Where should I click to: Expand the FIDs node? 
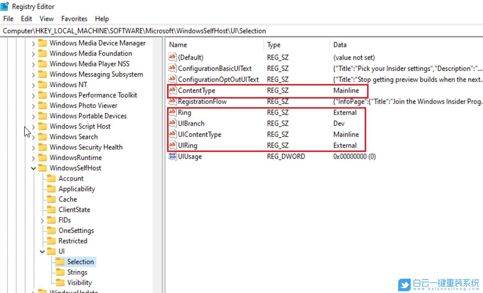pos(42,220)
